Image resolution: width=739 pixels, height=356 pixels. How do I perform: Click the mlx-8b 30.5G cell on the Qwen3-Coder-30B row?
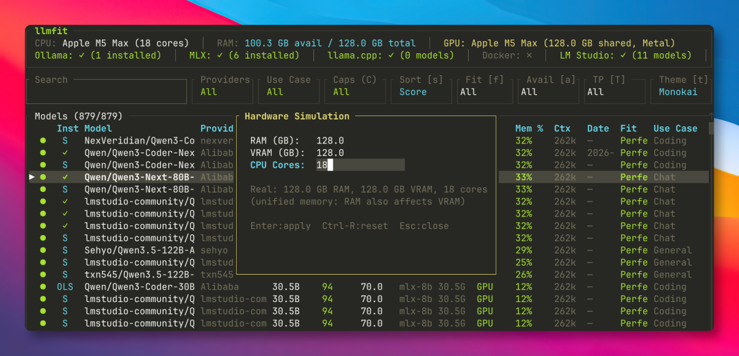coord(432,287)
